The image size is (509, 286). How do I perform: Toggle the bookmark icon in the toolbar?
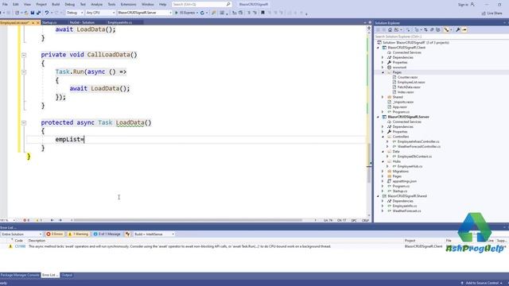point(262,13)
